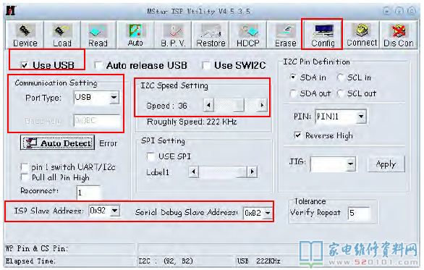This screenshot has width=424, height=270.
Task: Select the SCL out radio button
Action: point(341,93)
